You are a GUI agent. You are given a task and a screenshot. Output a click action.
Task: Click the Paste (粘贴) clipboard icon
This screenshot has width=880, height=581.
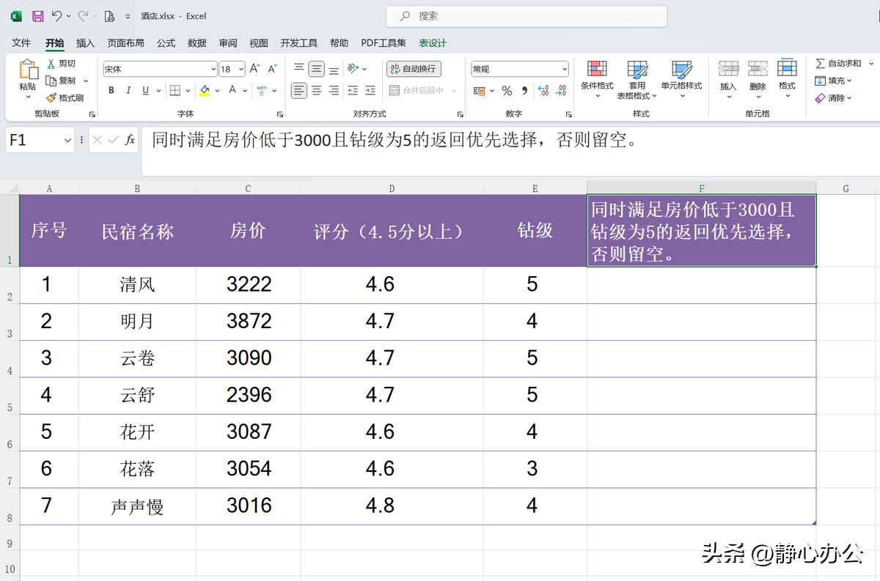point(28,70)
